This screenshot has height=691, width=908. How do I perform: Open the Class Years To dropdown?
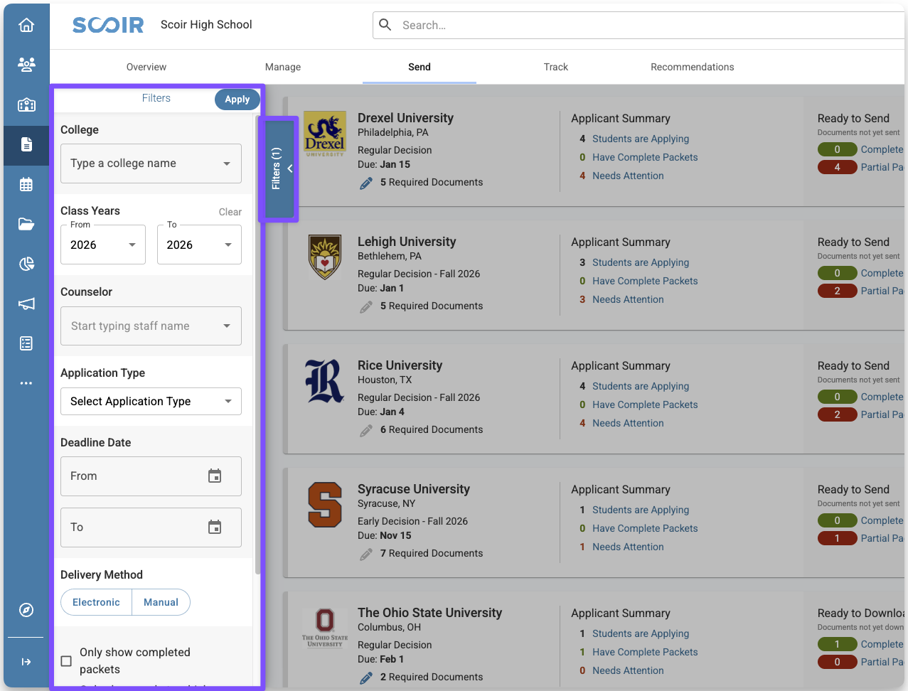199,245
